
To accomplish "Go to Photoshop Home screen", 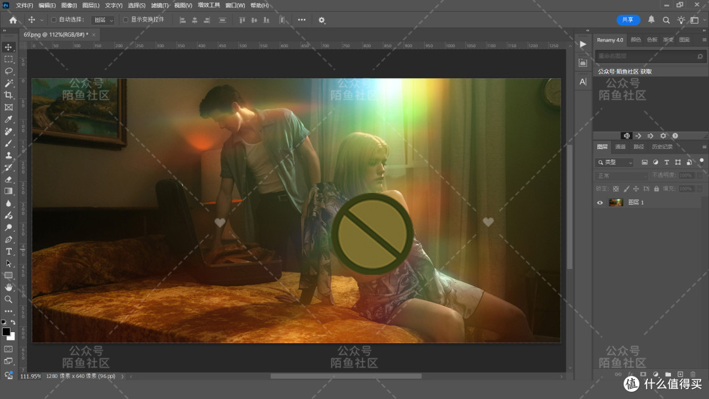I will pyautogui.click(x=12, y=20).
